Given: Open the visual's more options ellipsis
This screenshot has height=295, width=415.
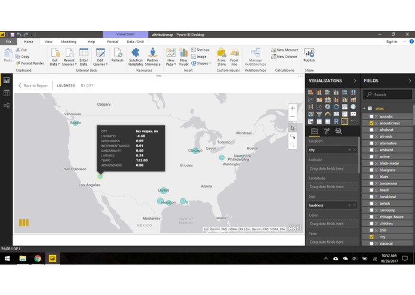Looking at the screenshot, I should tap(300, 76).
